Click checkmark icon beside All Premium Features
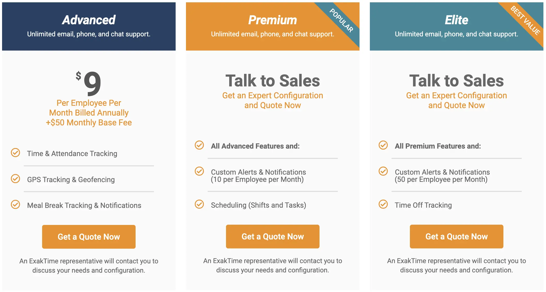This screenshot has width=546, height=292. pos(383,145)
